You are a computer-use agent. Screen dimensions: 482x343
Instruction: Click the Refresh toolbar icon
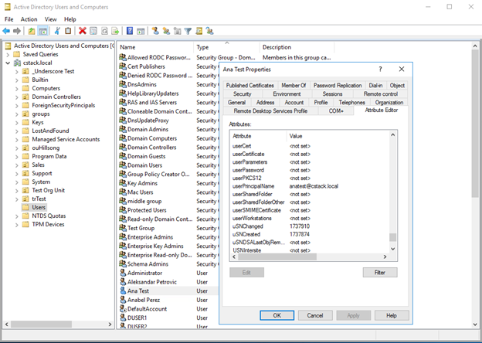tap(104, 31)
